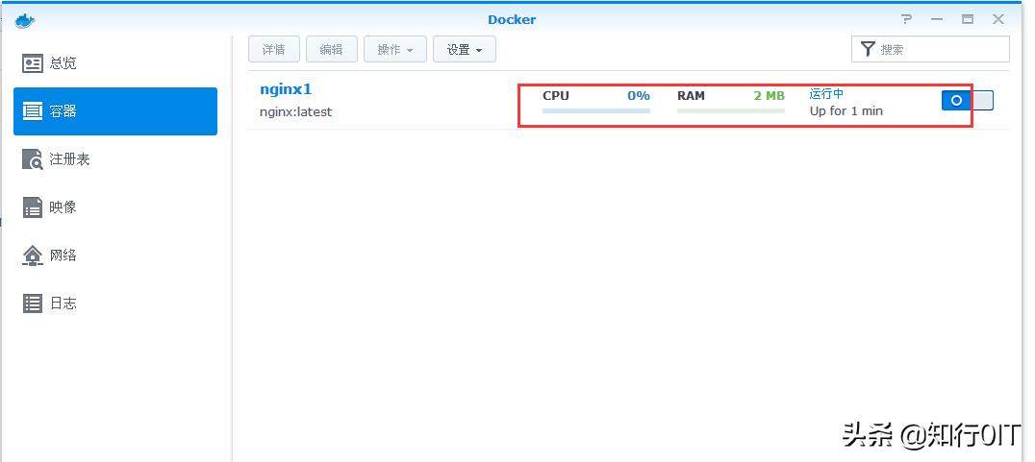Click the Up for 1 min text
Image resolution: width=1035 pixels, height=462 pixels.
pyautogui.click(x=846, y=110)
